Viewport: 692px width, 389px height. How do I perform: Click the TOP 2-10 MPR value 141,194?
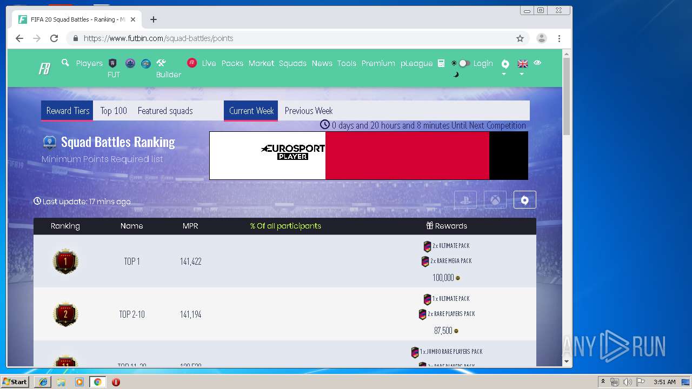tap(191, 314)
